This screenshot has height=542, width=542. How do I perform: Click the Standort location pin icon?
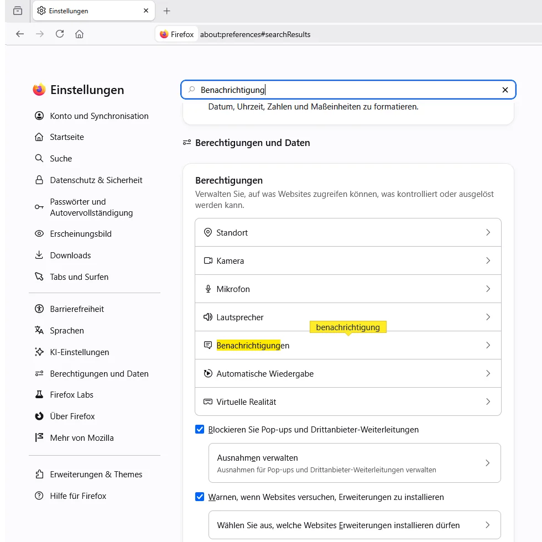pyautogui.click(x=208, y=232)
